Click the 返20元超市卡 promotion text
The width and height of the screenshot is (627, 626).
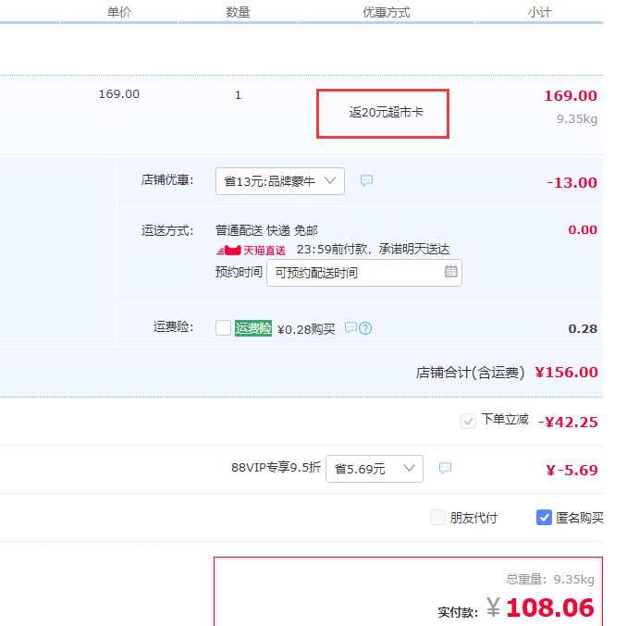click(x=386, y=112)
